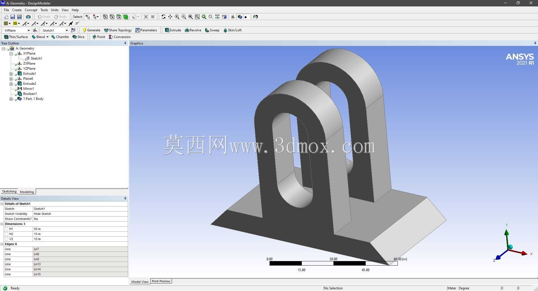Enable the green body selection filter

[126, 17]
